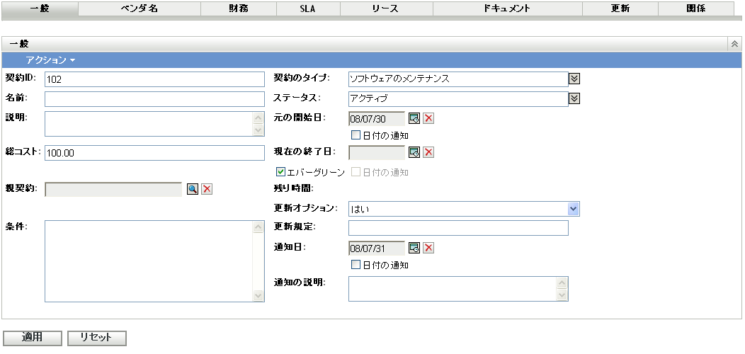Remove the 親契約 selection
The image size is (745, 354).
[x=207, y=189]
